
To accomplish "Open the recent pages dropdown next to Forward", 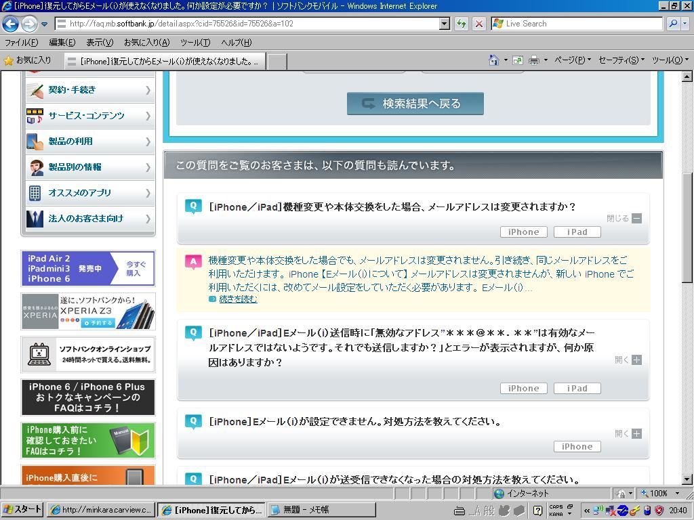I will [44, 24].
